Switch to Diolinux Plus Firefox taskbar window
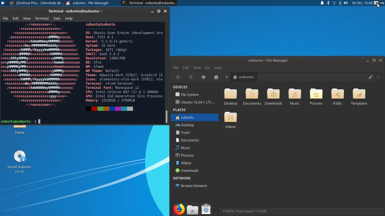The image size is (385, 216). 37,3
